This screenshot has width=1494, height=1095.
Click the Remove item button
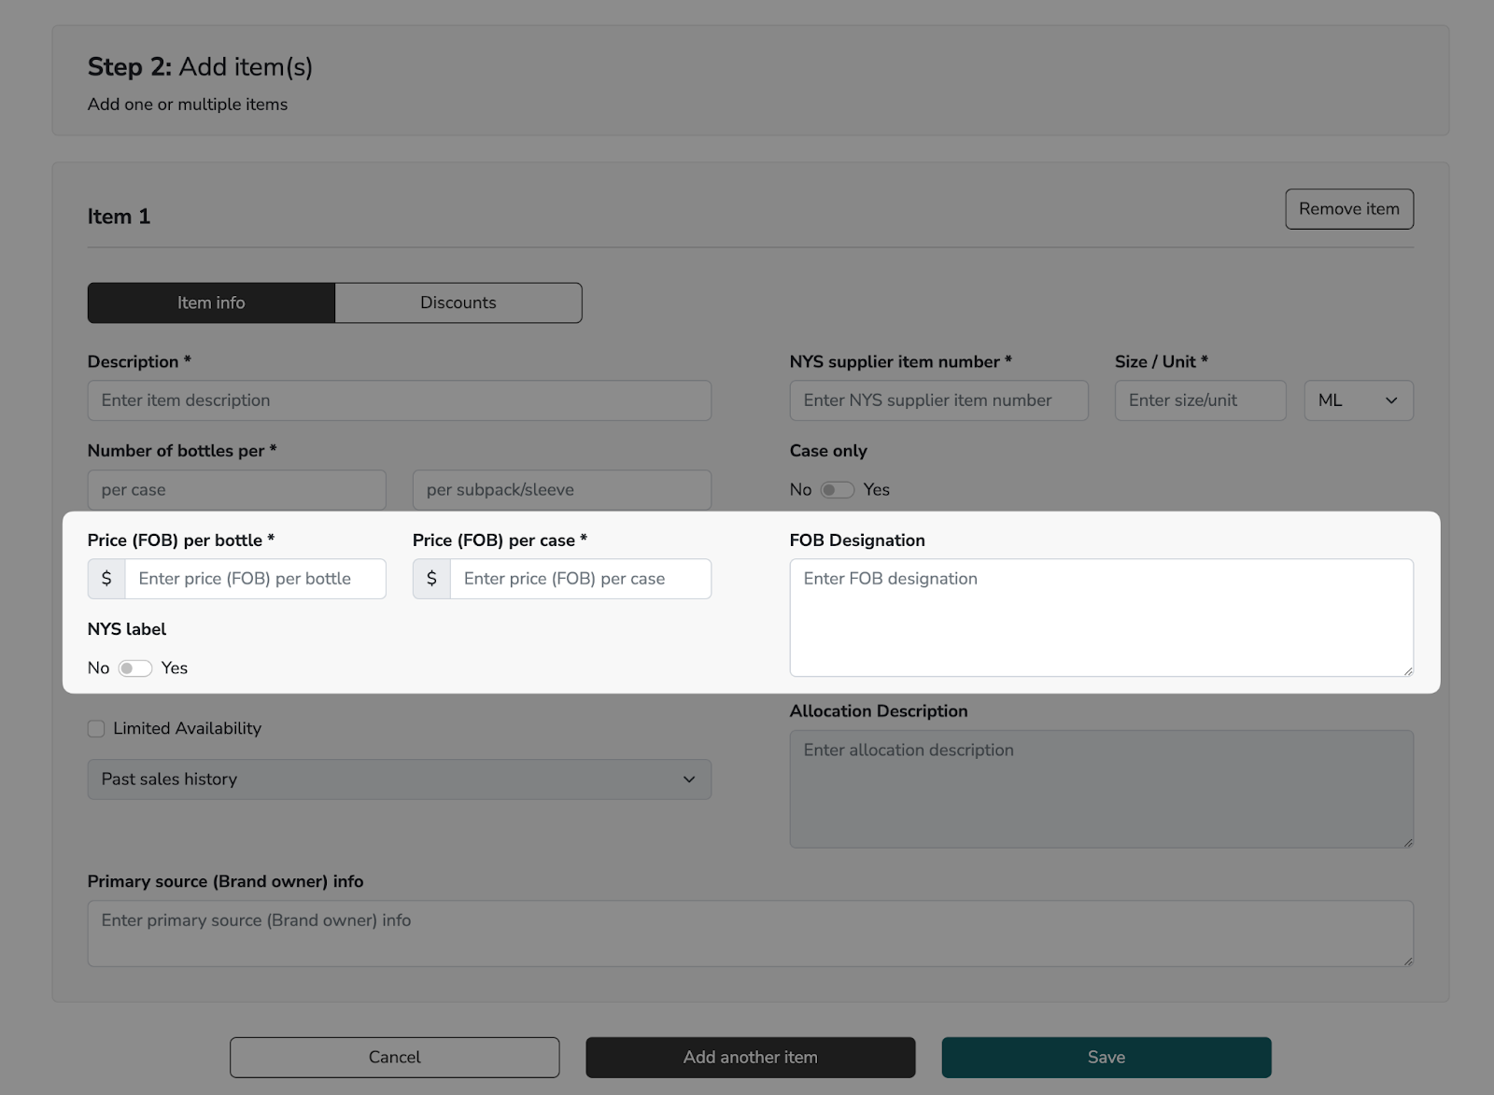(x=1348, y=208)
